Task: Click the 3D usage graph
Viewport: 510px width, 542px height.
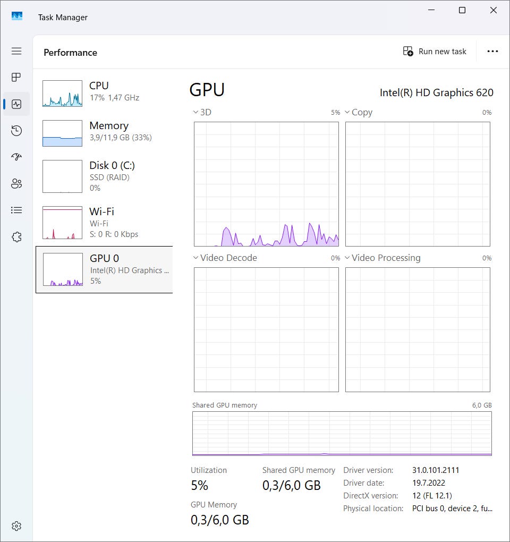Action: 266,184
